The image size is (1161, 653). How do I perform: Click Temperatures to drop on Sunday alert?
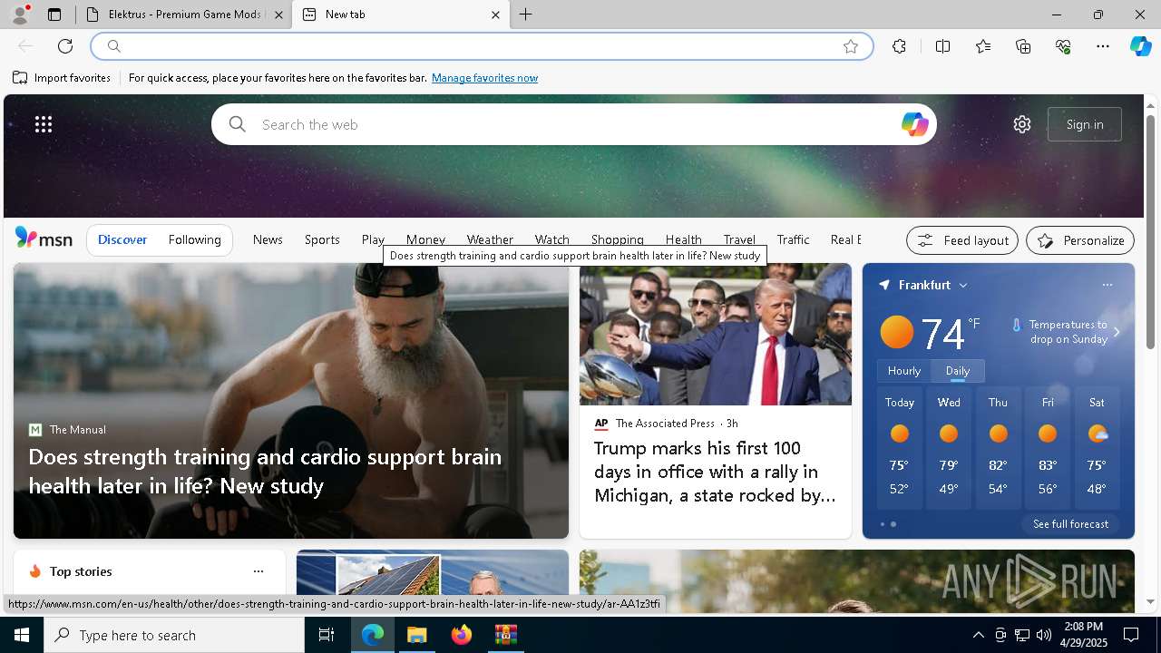click(1060, 332)
